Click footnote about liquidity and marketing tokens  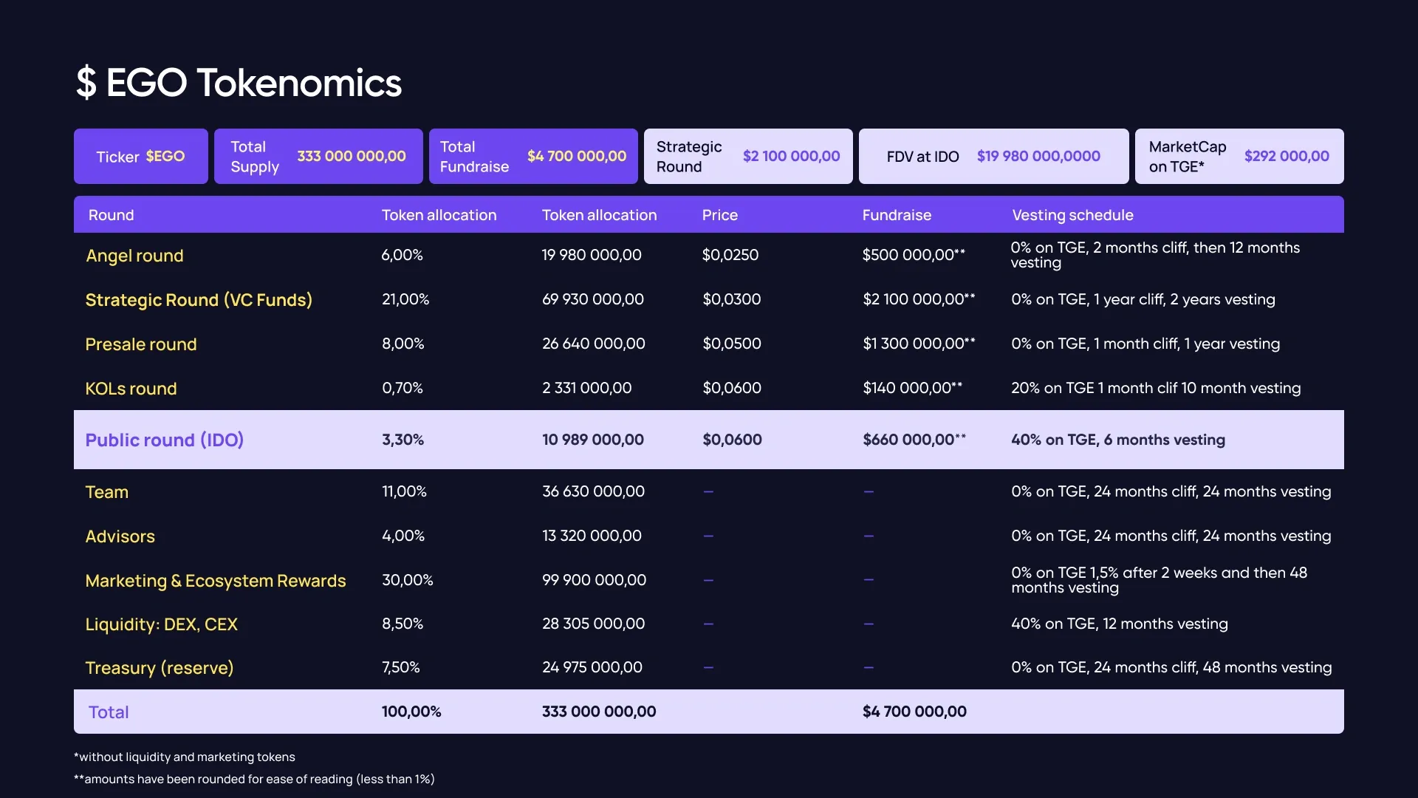coord(185,757)
